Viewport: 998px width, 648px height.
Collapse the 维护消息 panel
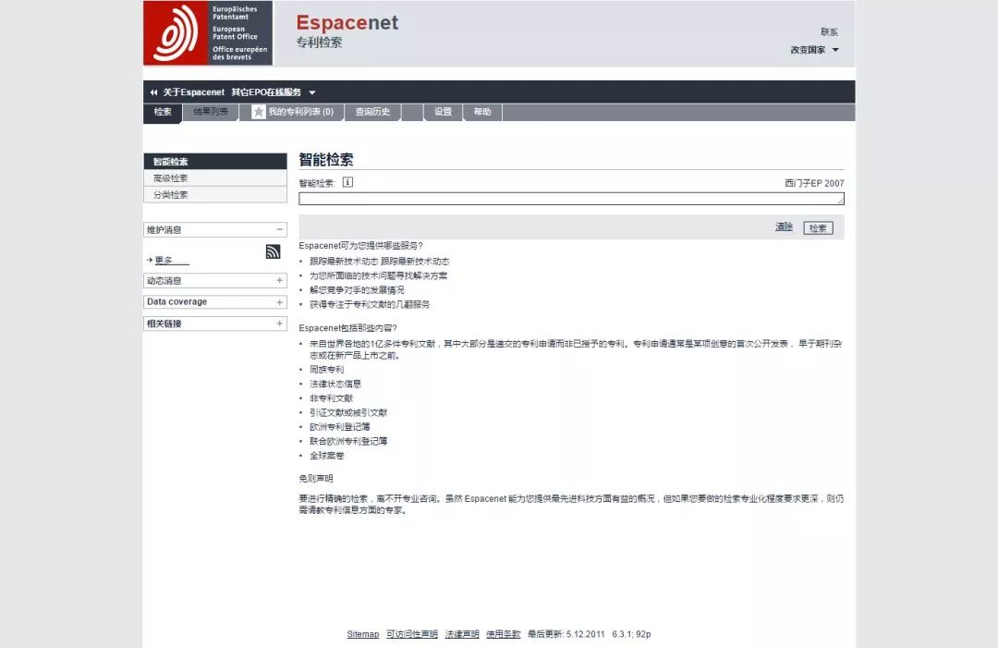279,229
